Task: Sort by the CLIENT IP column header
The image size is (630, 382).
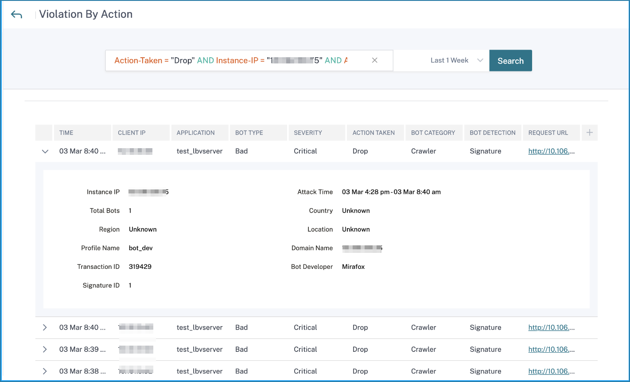Action: coord(141,133)
